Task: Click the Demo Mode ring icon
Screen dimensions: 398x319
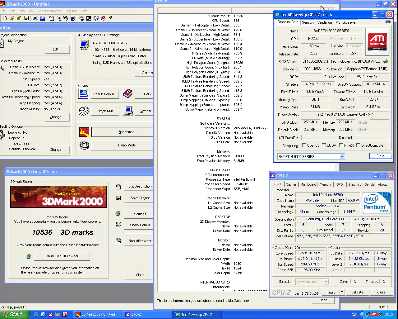Action: [x=84, y=145]
